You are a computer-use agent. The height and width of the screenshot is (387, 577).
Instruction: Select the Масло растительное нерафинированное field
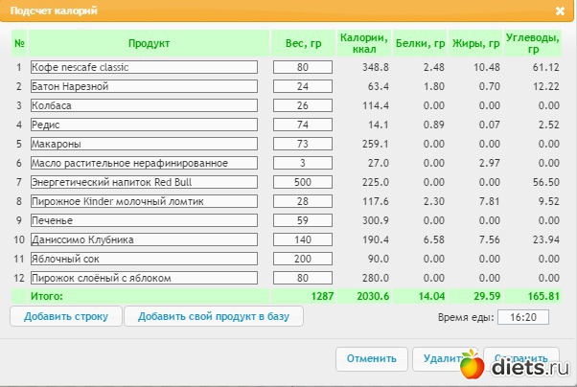tap(144, 163)
